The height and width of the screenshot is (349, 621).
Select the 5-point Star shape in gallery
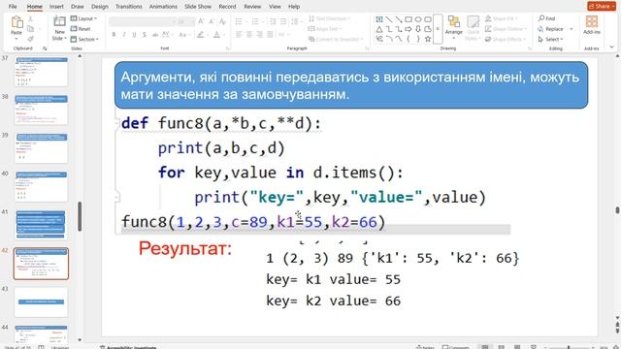click(428, 39)
